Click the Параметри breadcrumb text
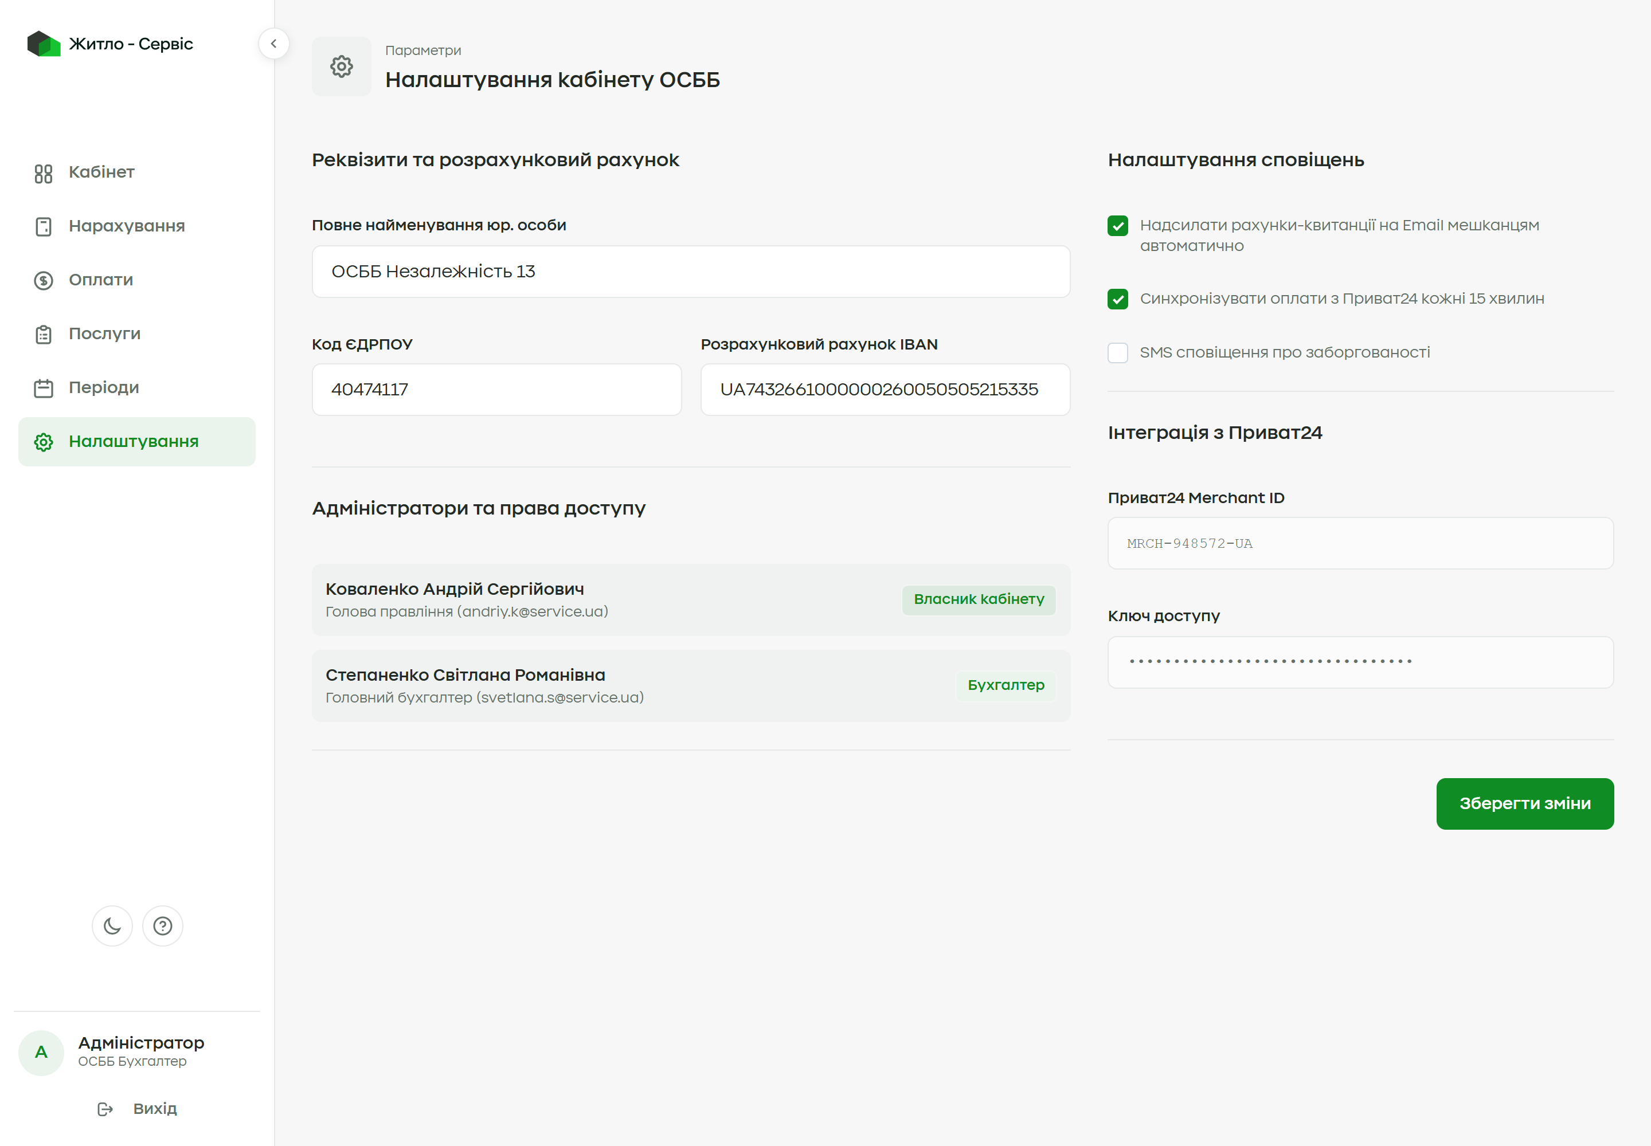The width and height of the screenshot is (1651, 1146). click(422, 50)
